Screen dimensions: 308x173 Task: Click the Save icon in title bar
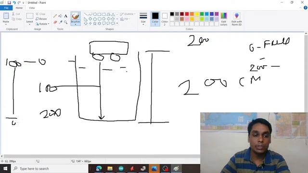(x=9, y=2)
